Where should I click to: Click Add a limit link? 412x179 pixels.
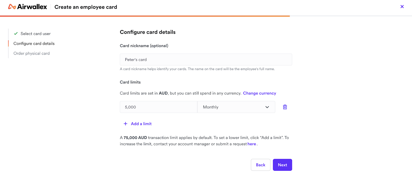pos(141,124)
